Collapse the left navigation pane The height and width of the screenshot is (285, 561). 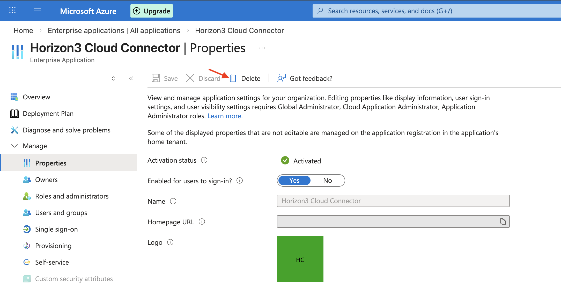coord(131,78)
